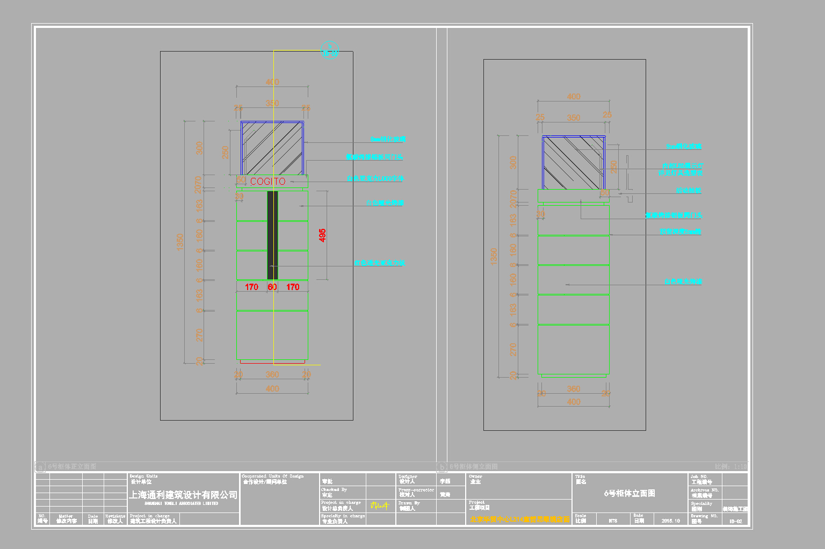Click the company name 上海通利建筑设计有限公司
Screen dimensions: 825x549
pos(183,495)
